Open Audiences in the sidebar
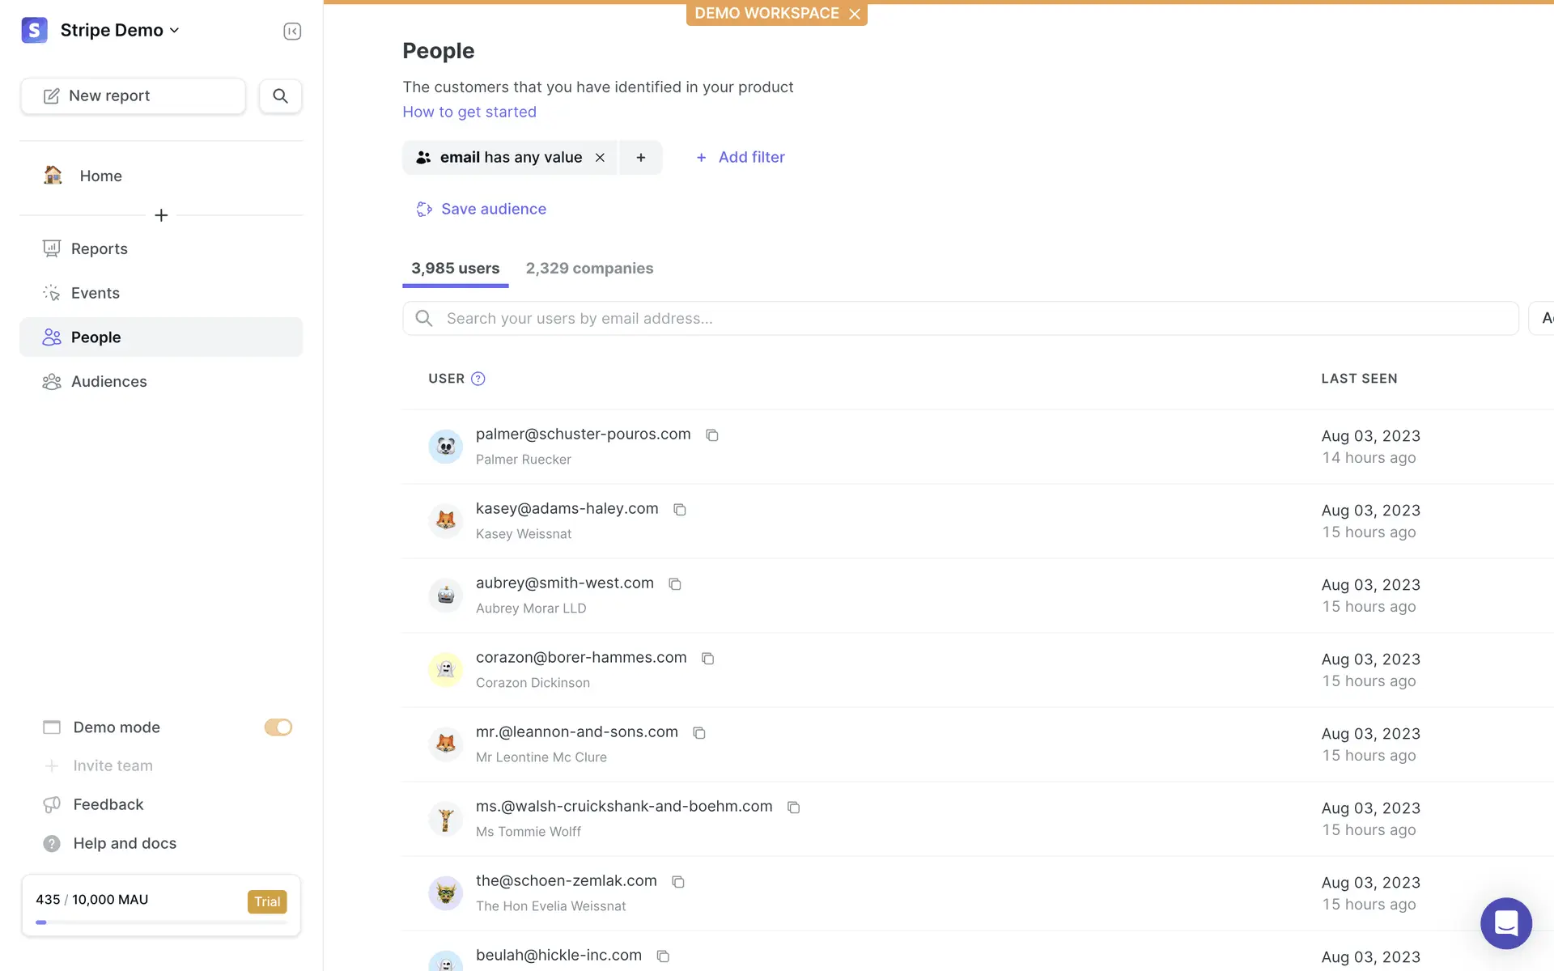Image resolution: width=1554 pixels, height=971 pixels. click(x=108, y=382)
